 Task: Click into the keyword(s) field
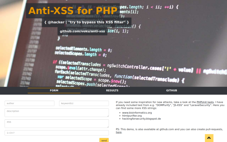[84, 103]
